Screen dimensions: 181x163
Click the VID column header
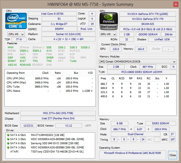tap(87, 73)
